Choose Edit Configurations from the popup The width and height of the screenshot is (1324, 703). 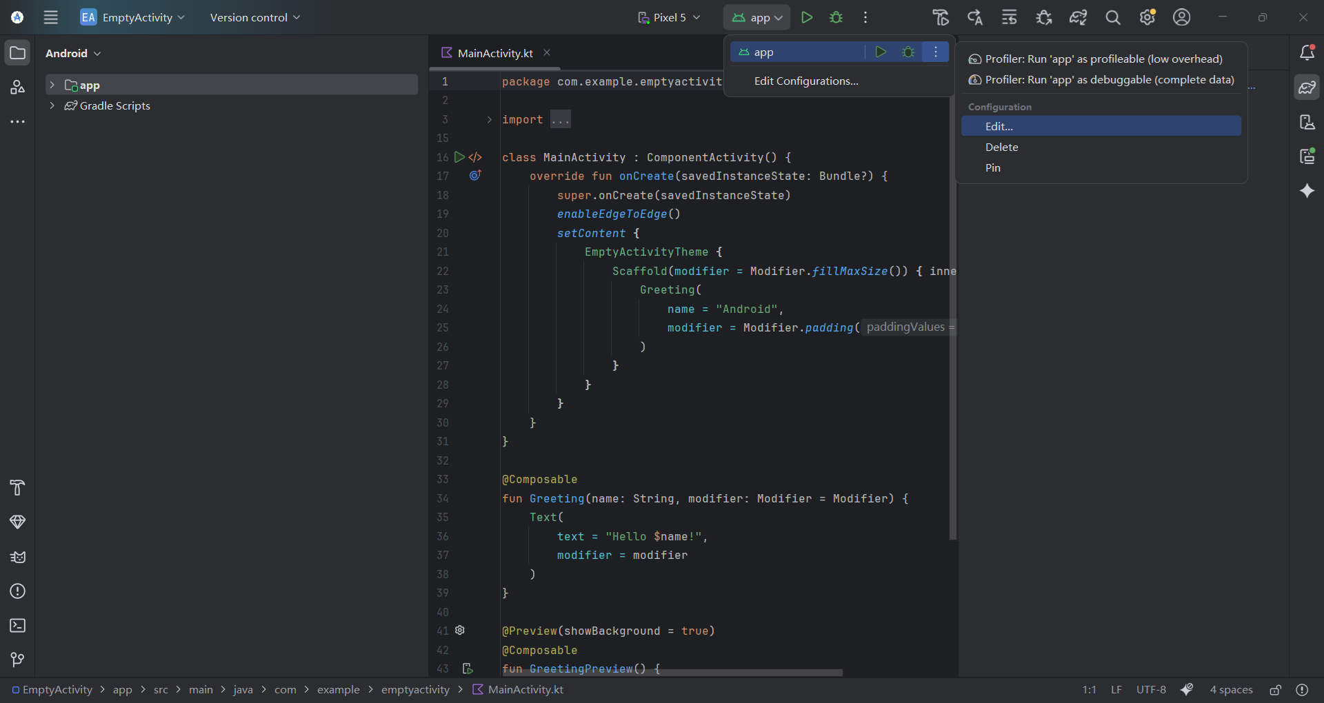tap(805, 81)
